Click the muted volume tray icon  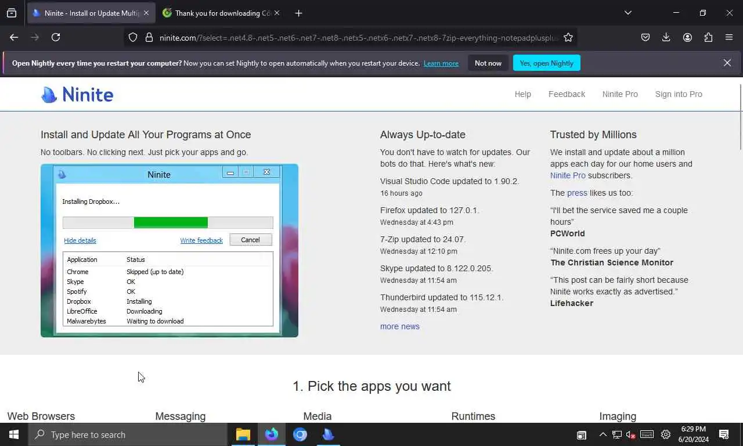pos(631,434)
